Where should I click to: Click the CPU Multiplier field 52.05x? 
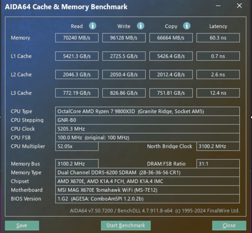click(x=77, y=146)
